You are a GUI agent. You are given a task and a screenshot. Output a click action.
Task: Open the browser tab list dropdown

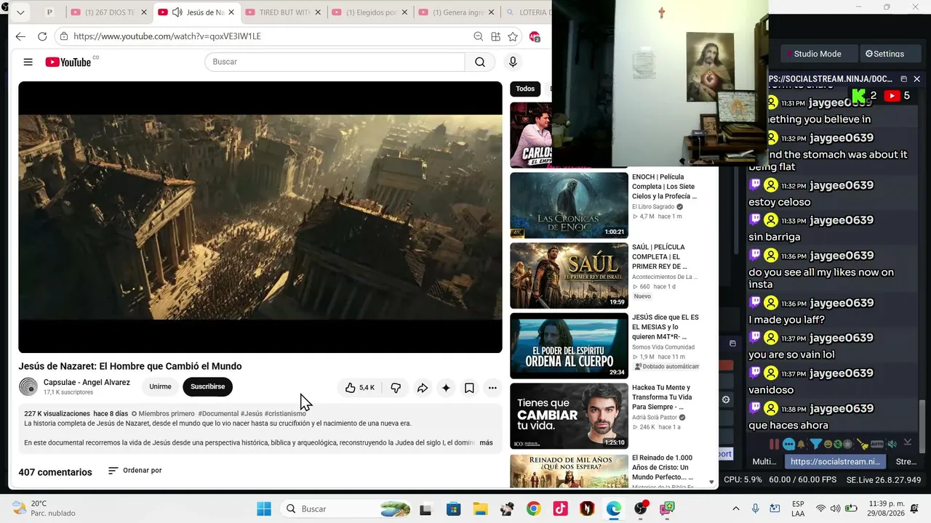20,12
